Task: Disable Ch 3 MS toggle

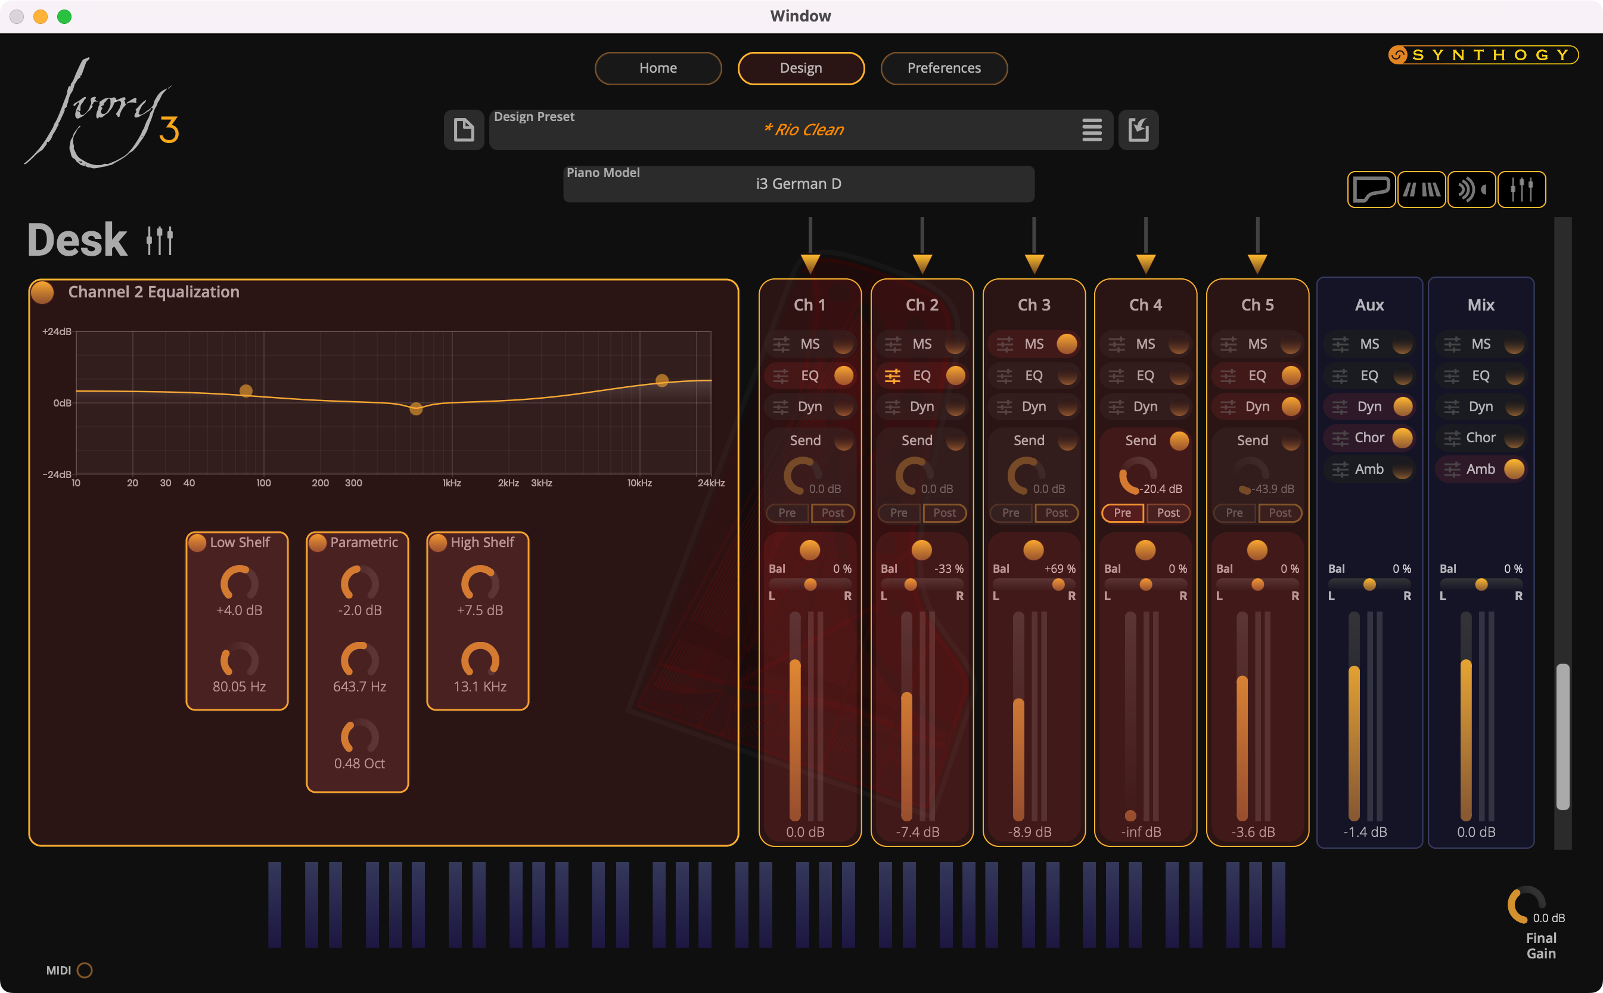Action: click(x=1067, y=344)
